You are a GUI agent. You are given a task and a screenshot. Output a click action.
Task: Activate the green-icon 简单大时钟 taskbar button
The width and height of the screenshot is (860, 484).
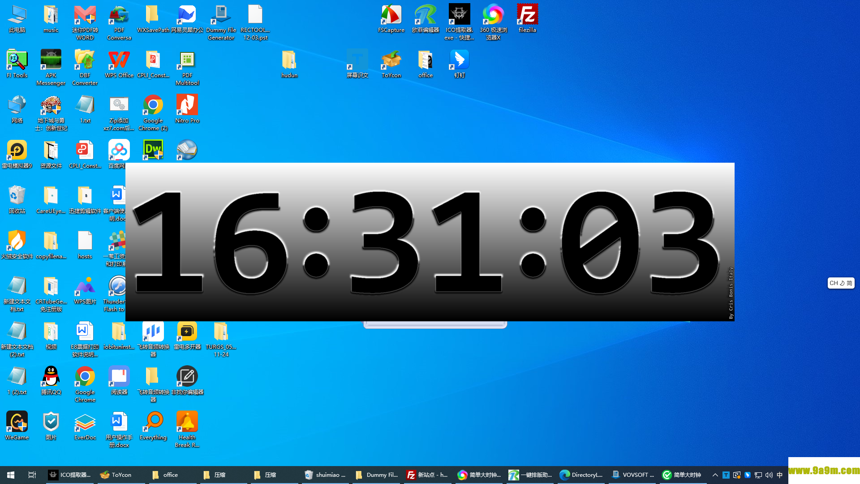(x=684, y=475)
